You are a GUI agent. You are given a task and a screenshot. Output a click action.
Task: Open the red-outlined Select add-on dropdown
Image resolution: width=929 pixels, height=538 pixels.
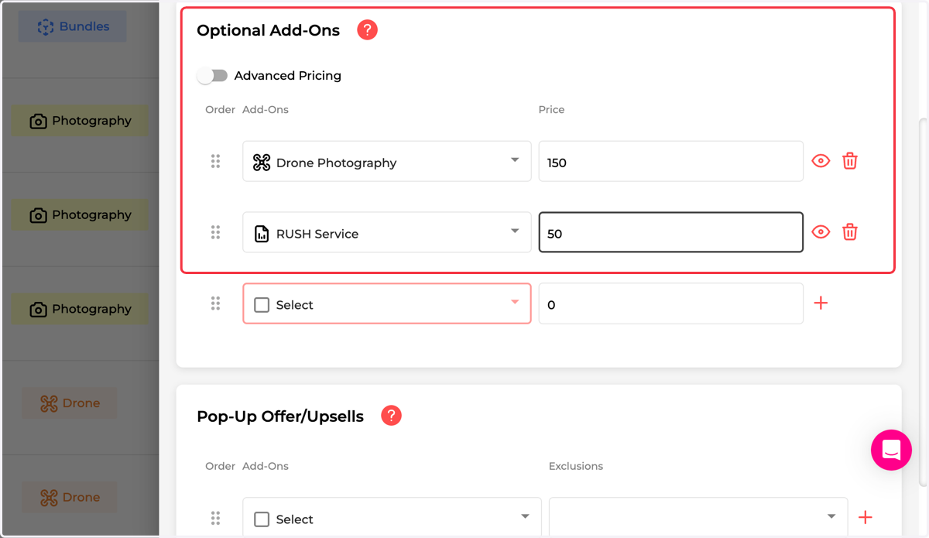(387, 303)
